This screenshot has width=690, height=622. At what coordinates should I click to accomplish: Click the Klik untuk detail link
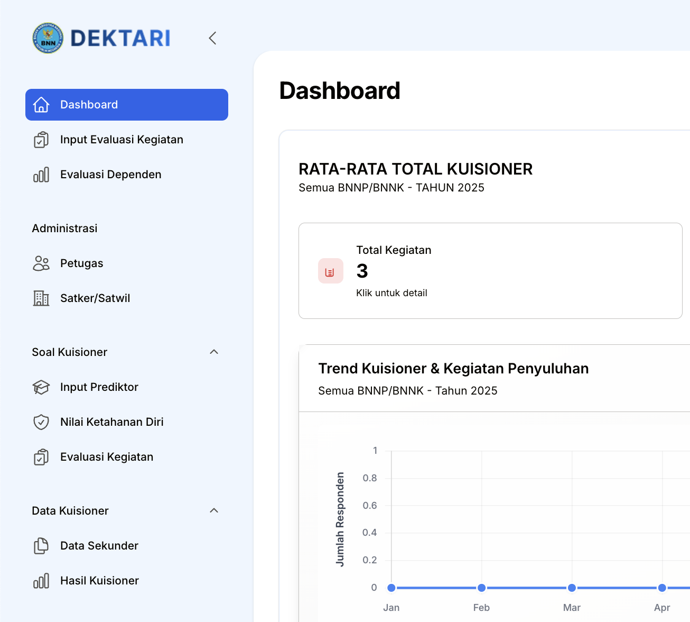pos(391,292)
